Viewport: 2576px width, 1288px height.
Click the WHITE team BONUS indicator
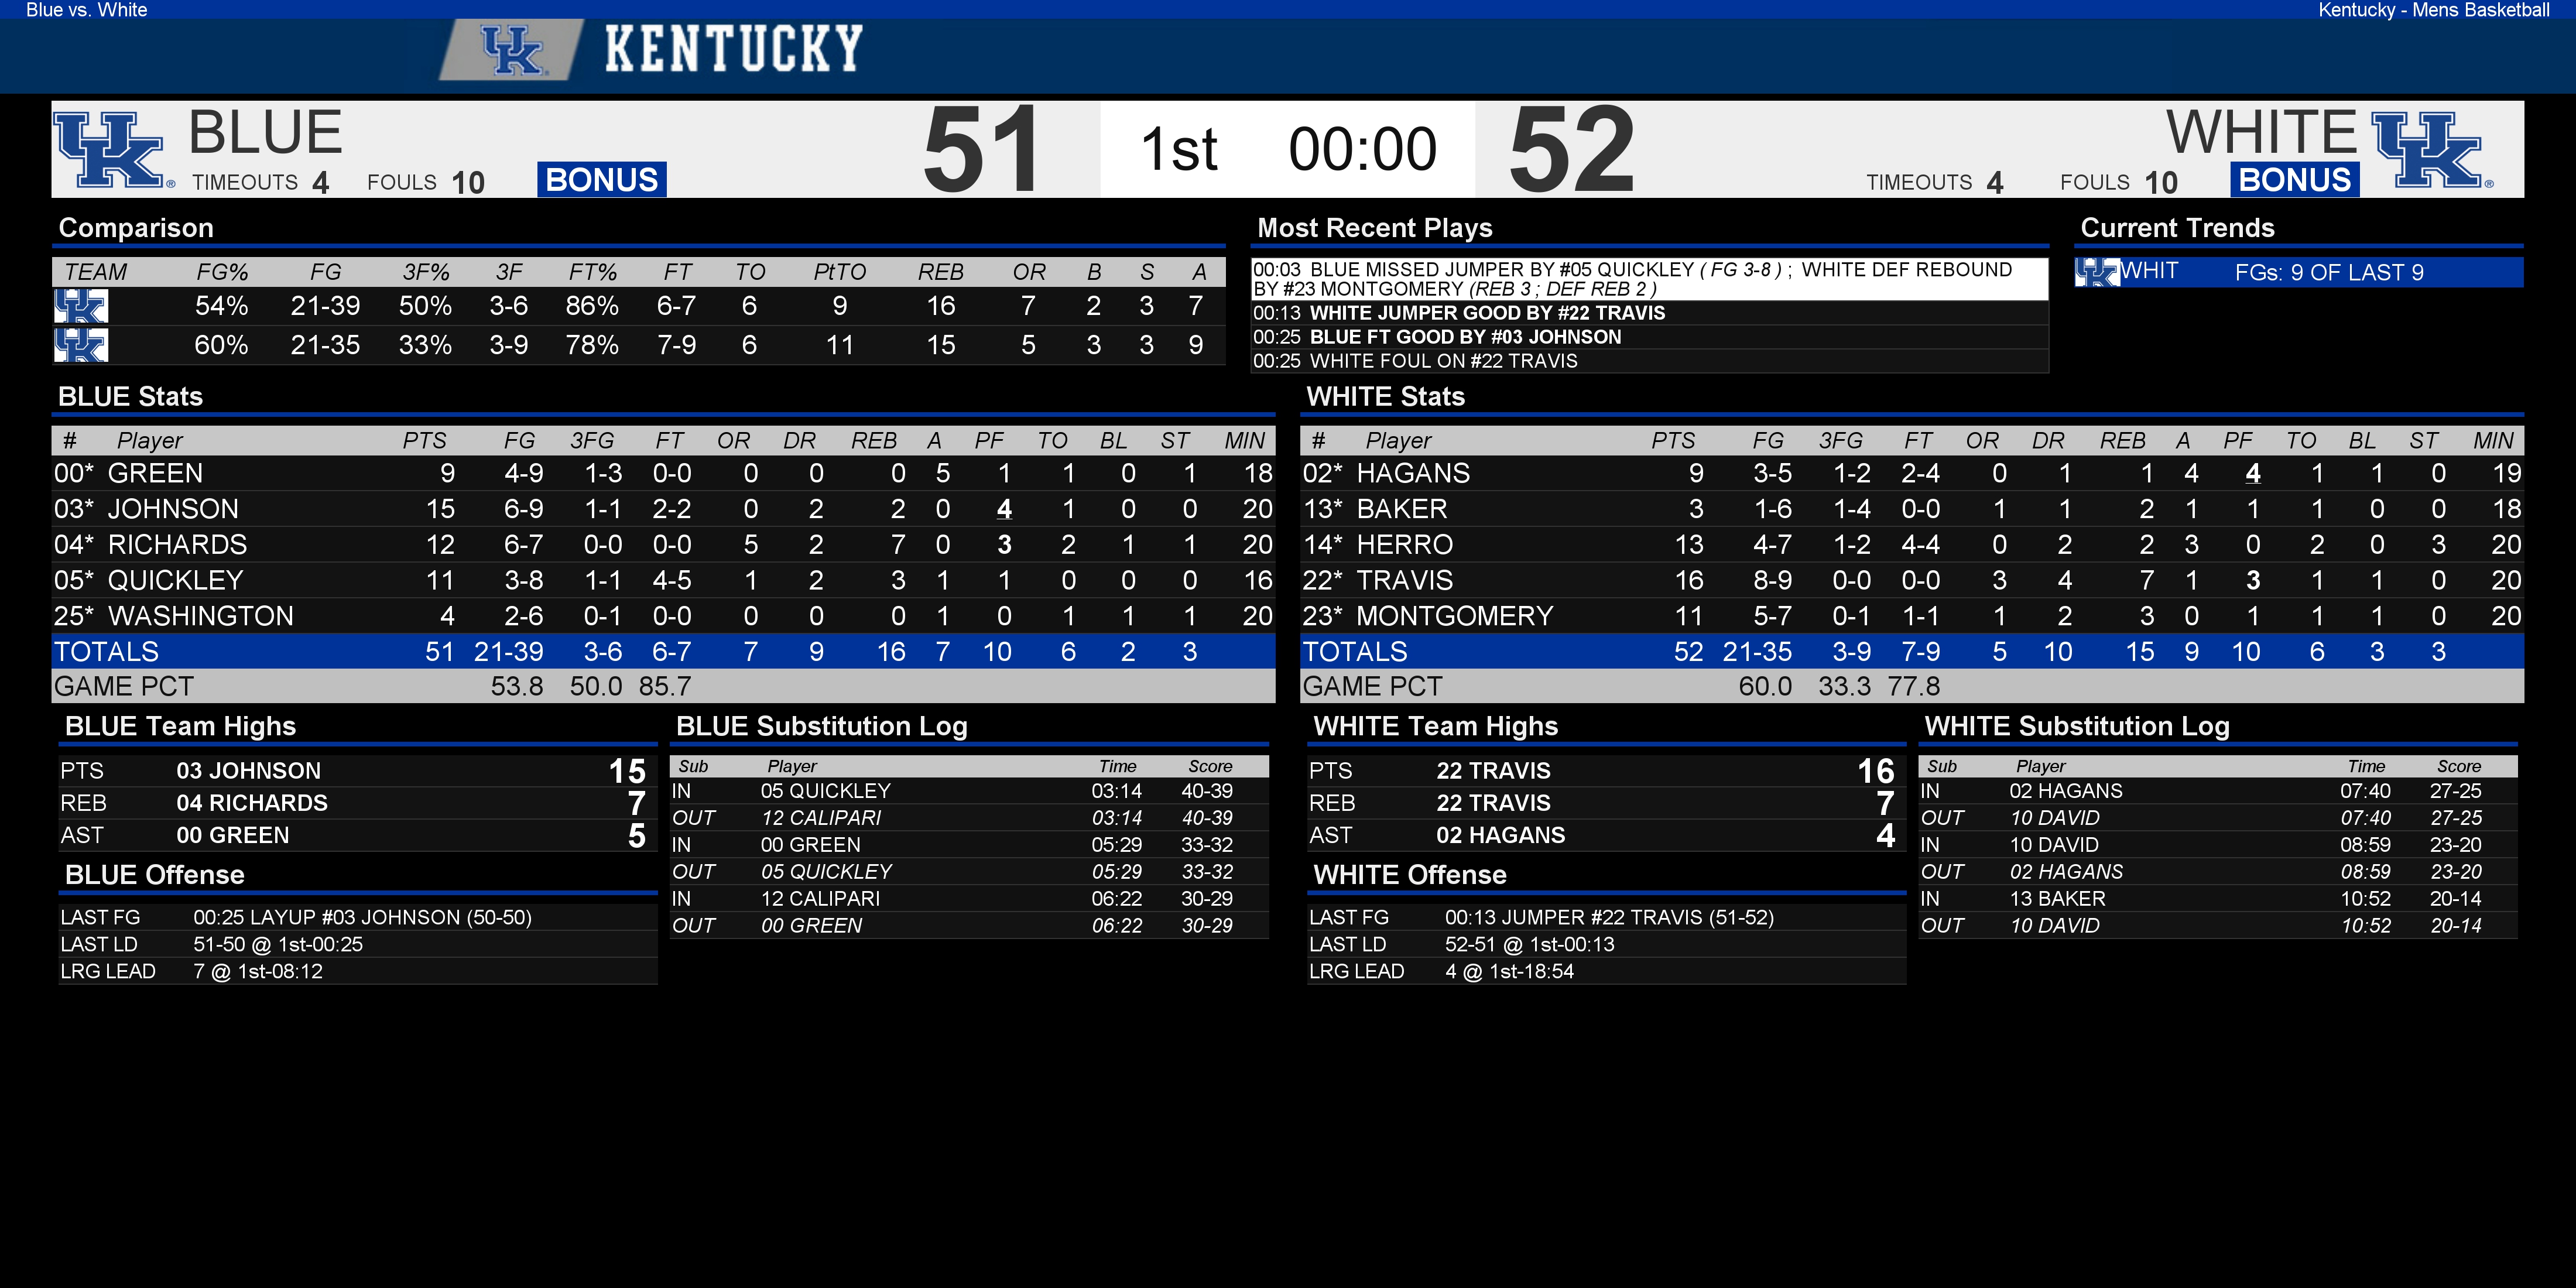pyautogui.click(x=2294, y=179)
